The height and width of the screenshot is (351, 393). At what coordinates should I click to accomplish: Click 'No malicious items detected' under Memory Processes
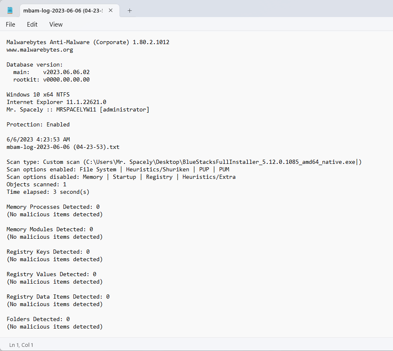(55, 214)
